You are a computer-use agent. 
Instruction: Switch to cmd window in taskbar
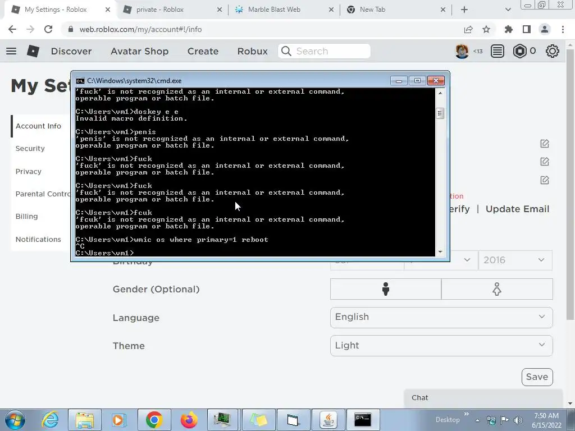(x=363, y=420)
